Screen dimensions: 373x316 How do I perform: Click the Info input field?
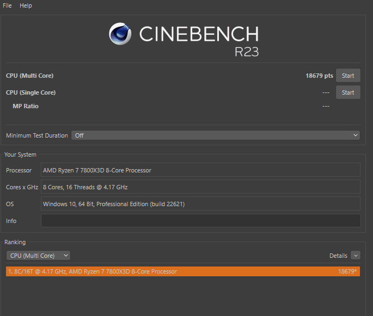(201, 221)
